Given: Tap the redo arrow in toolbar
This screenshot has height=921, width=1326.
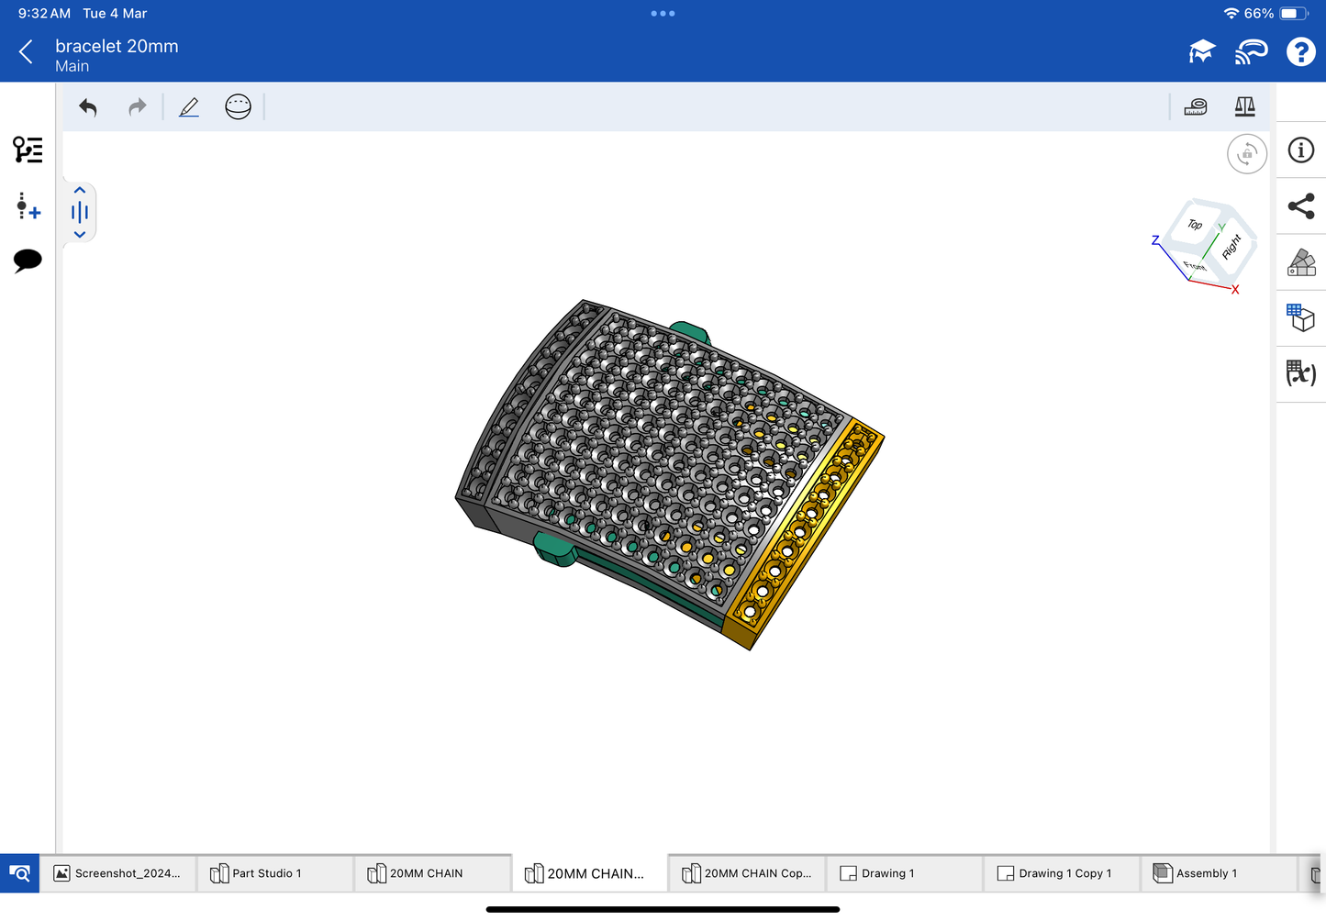Looking at the screenshot, I should pyautogui.click(x=137, y=107).
